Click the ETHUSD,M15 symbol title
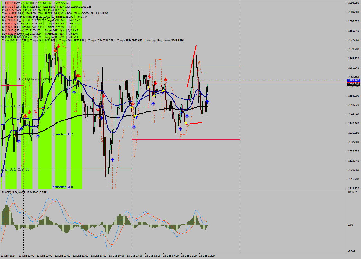Screen dimensions: 361x259 (x=14, y=3)
